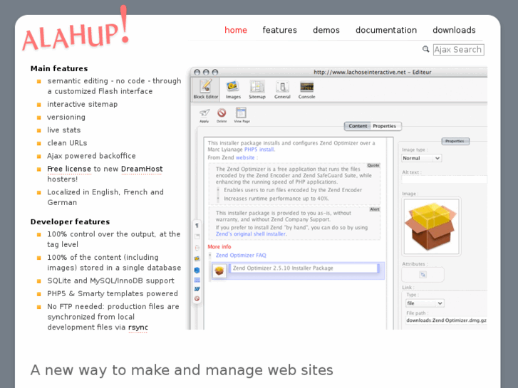Click the Ajax powered backoffice list item
The width and height of the screenshot is (518, 388).
(x=91, y=156)
